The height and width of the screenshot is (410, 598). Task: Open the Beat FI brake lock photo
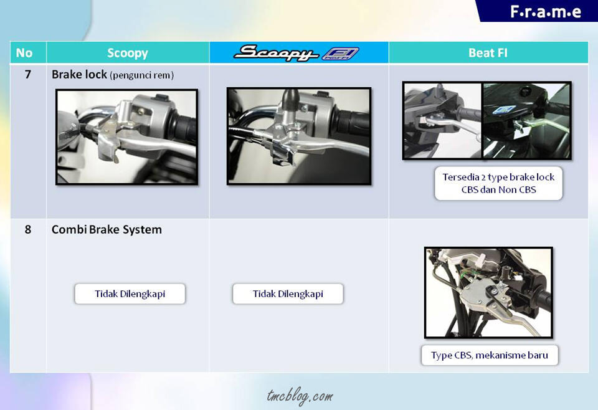coord(487,120)
